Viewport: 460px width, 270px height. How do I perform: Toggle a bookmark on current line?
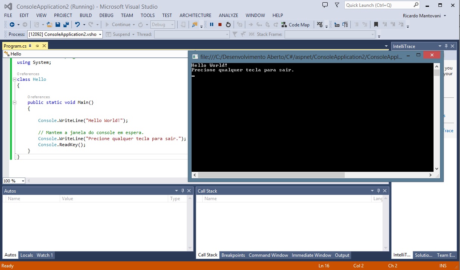[376, 25]
